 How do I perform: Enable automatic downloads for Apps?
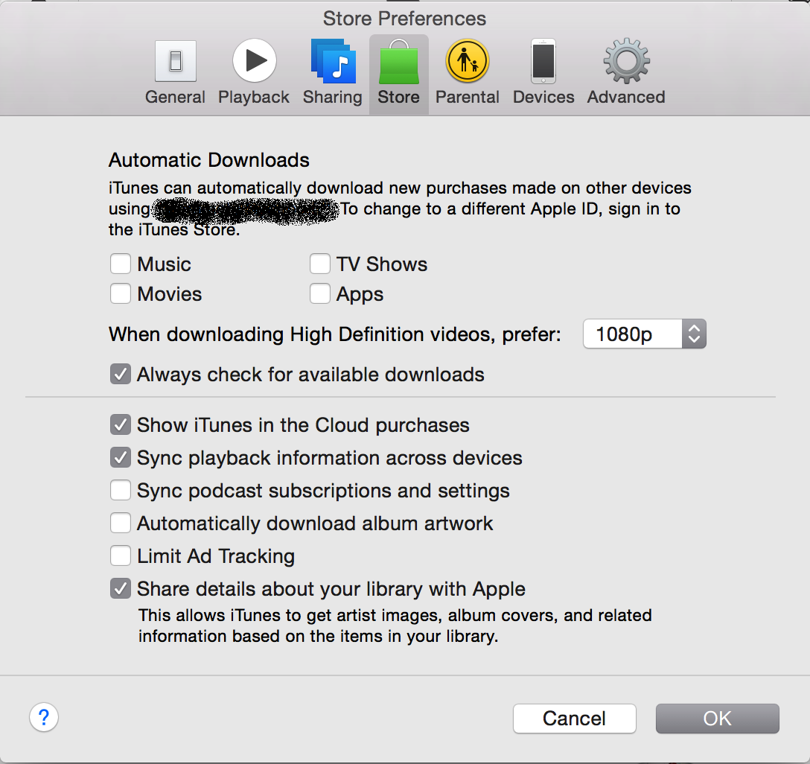pos(320,294)
